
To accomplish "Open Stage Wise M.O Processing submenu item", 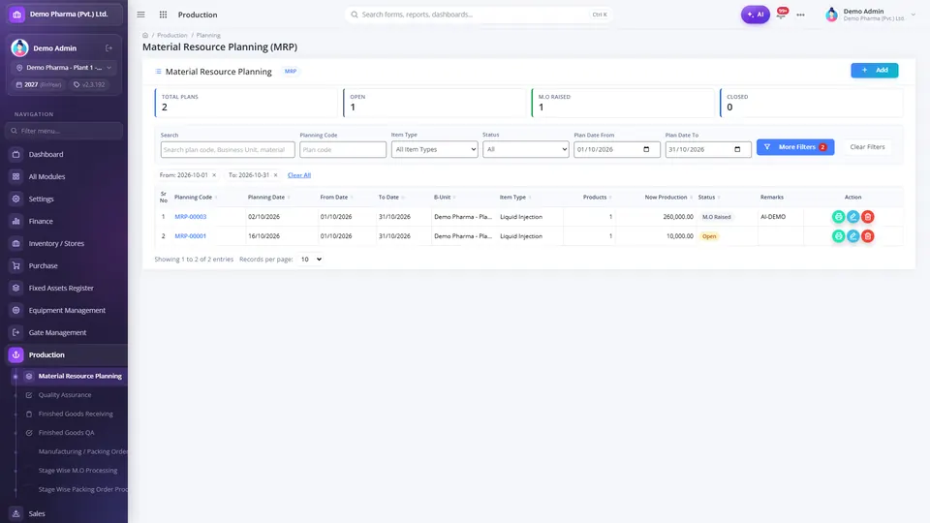I will point(77,471).
